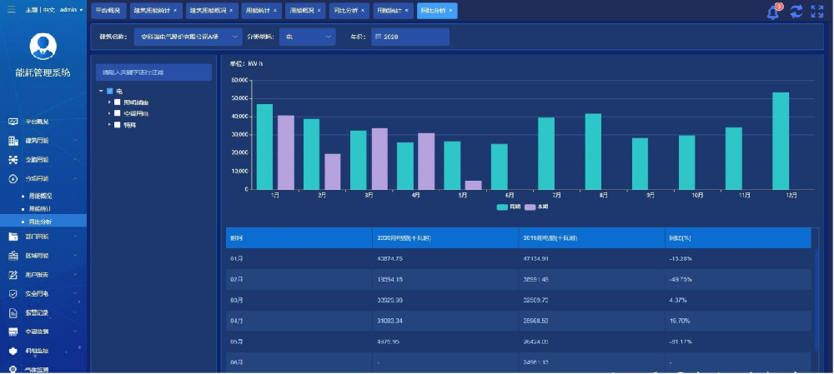Open 用能统计 in the sidebar submenu
834x374 pixels.
click(x=40, y=209)
